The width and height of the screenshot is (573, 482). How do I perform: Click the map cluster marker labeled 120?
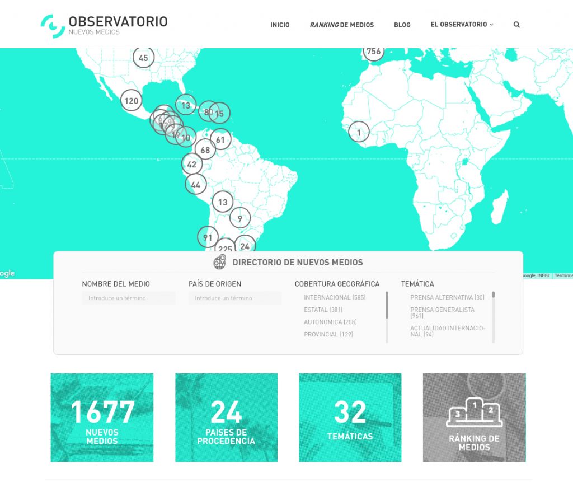pyautogui.click(x=131, y=101)
